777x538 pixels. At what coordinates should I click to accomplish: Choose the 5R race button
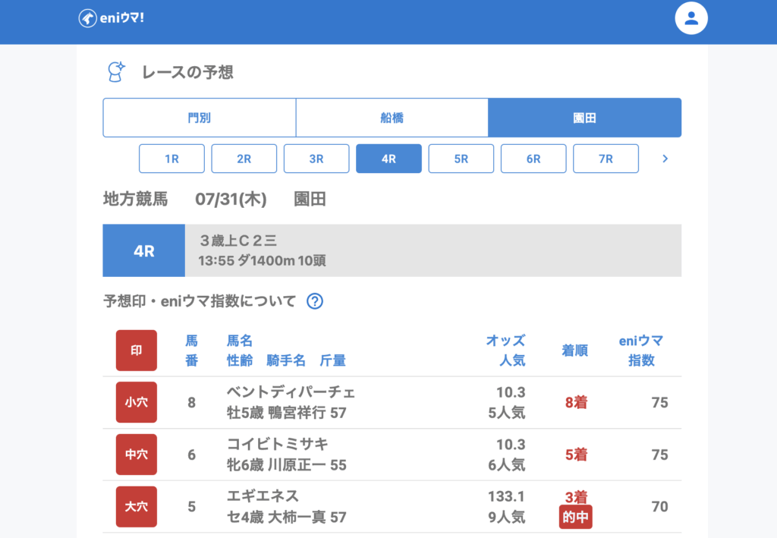pyautogui.click(x=461, y=159)
